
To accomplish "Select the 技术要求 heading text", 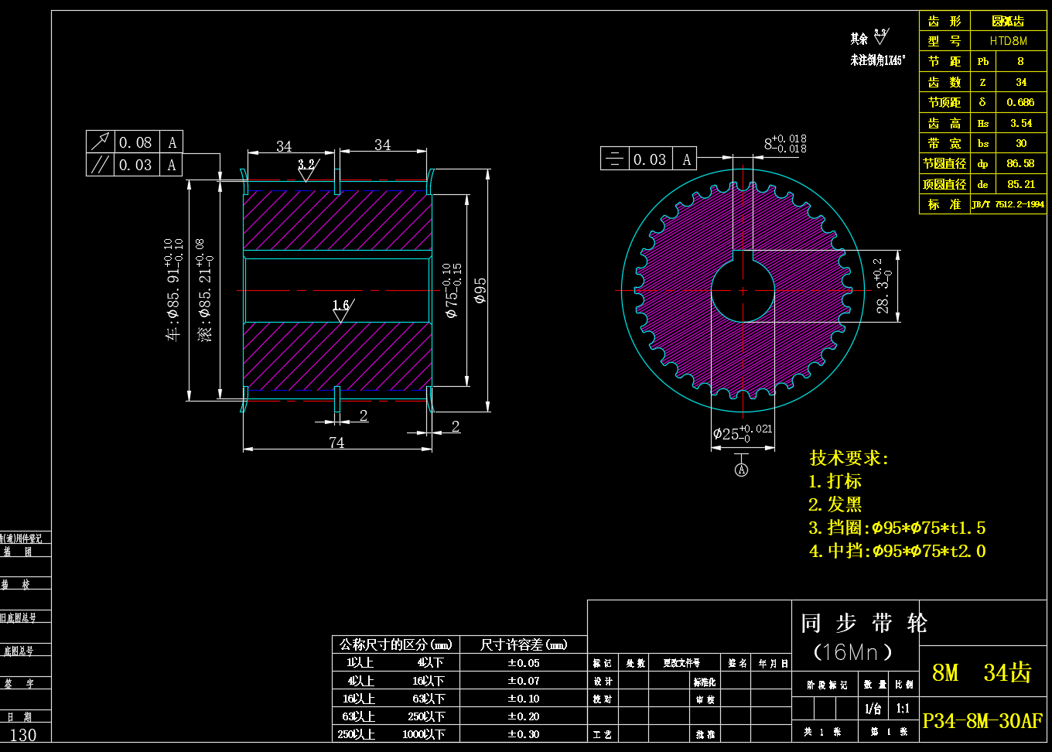I will (x=849, y=458).
